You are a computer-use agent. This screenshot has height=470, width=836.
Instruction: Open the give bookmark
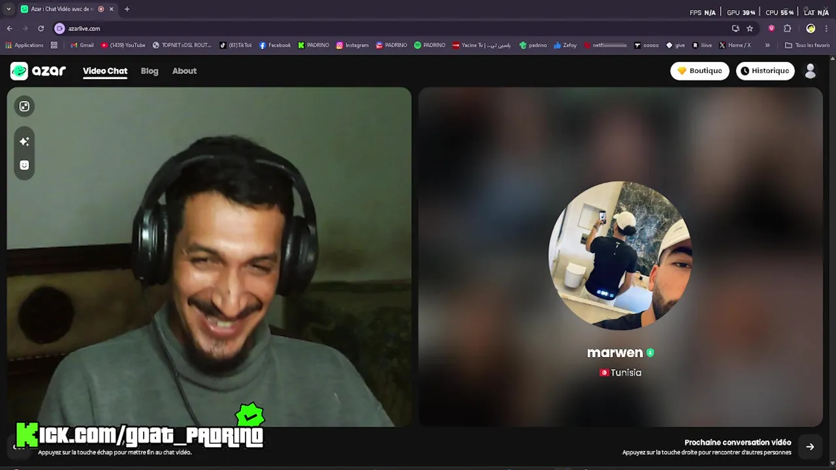click(675, 45)
